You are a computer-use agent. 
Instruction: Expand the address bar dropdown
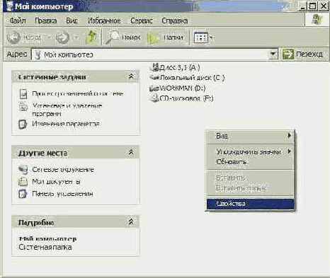click(x=273, y=54)
